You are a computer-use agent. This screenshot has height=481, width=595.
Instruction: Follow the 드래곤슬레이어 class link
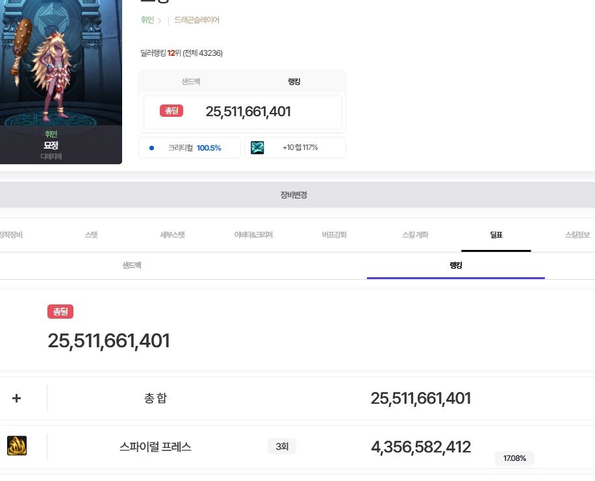pyautogui.click(x=197, y=19)
